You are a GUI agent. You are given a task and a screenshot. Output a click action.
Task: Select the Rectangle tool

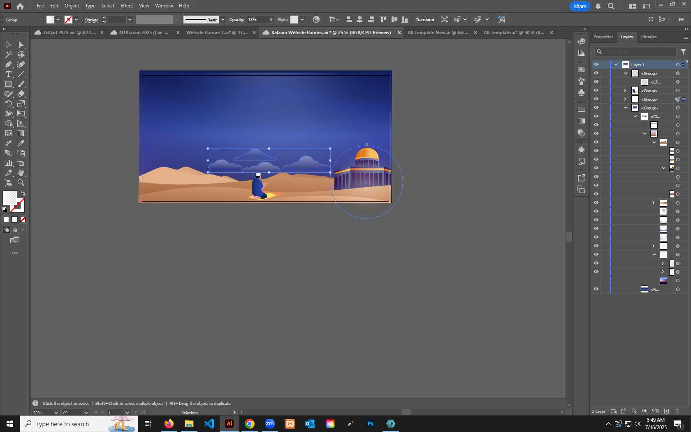click(x=8, y=84)
